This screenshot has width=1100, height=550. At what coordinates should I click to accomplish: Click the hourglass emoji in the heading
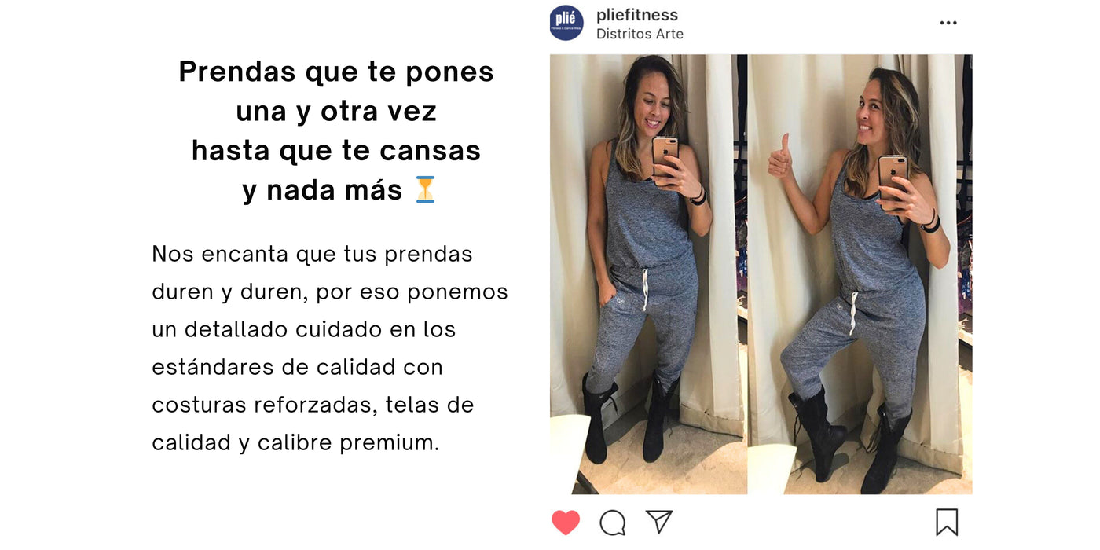425,189
